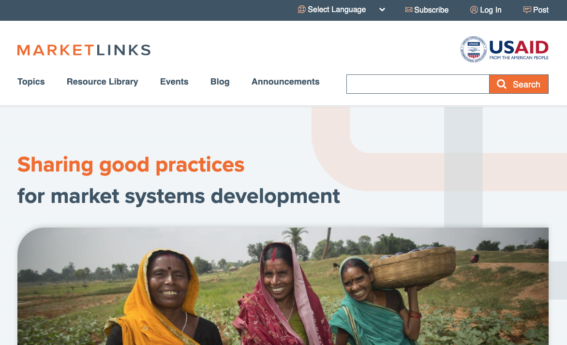
Task: Click the orange Search button
Action: coord(519,84)
